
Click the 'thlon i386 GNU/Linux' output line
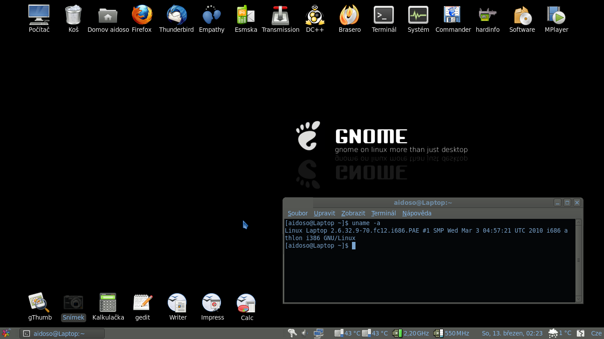(x=320, y=238)
